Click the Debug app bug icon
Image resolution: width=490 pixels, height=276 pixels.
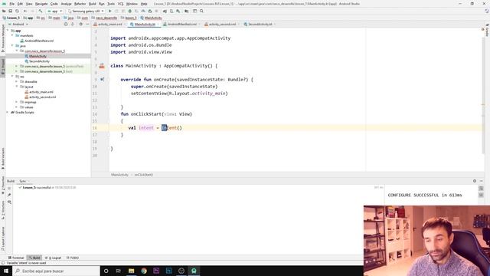pyautogui.click(x=130, y=11)
